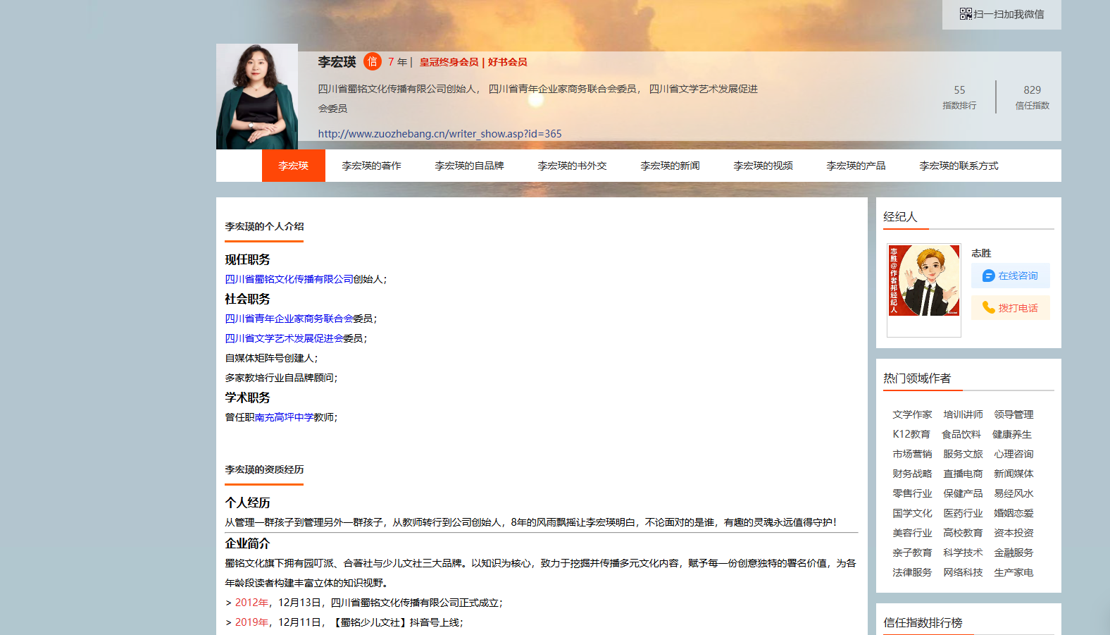Open the zuozhebang.cn writer profile URL
The height and width of the screenshot is (635, 1110).
click(x=439, y=134)
